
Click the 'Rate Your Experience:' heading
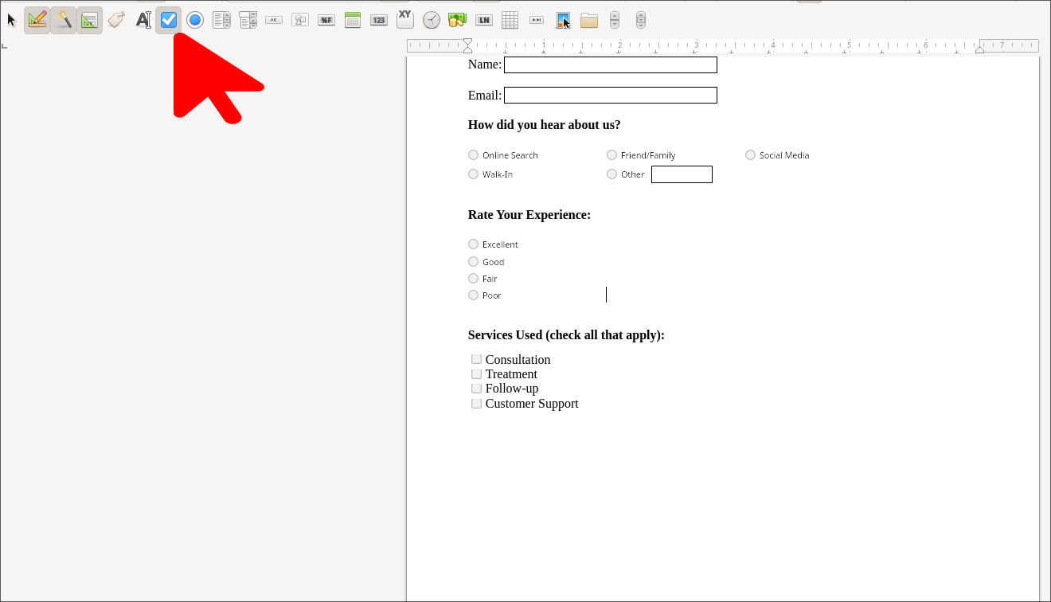[529, 215]
